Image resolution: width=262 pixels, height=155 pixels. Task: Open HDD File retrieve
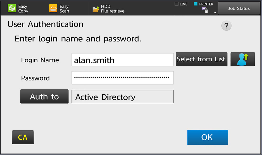click(109, 9)
